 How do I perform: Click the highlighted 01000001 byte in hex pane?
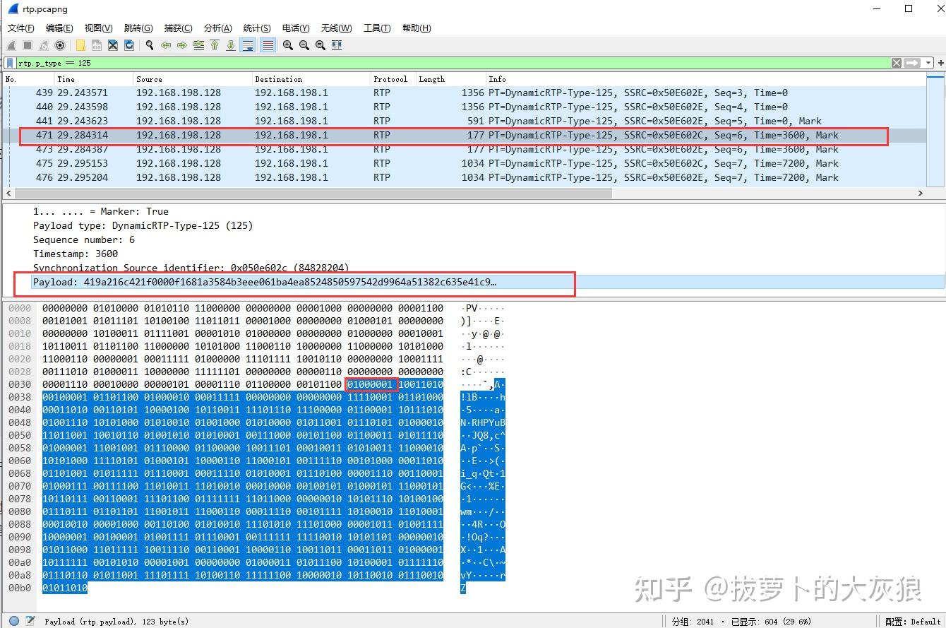tap(371, 384)
